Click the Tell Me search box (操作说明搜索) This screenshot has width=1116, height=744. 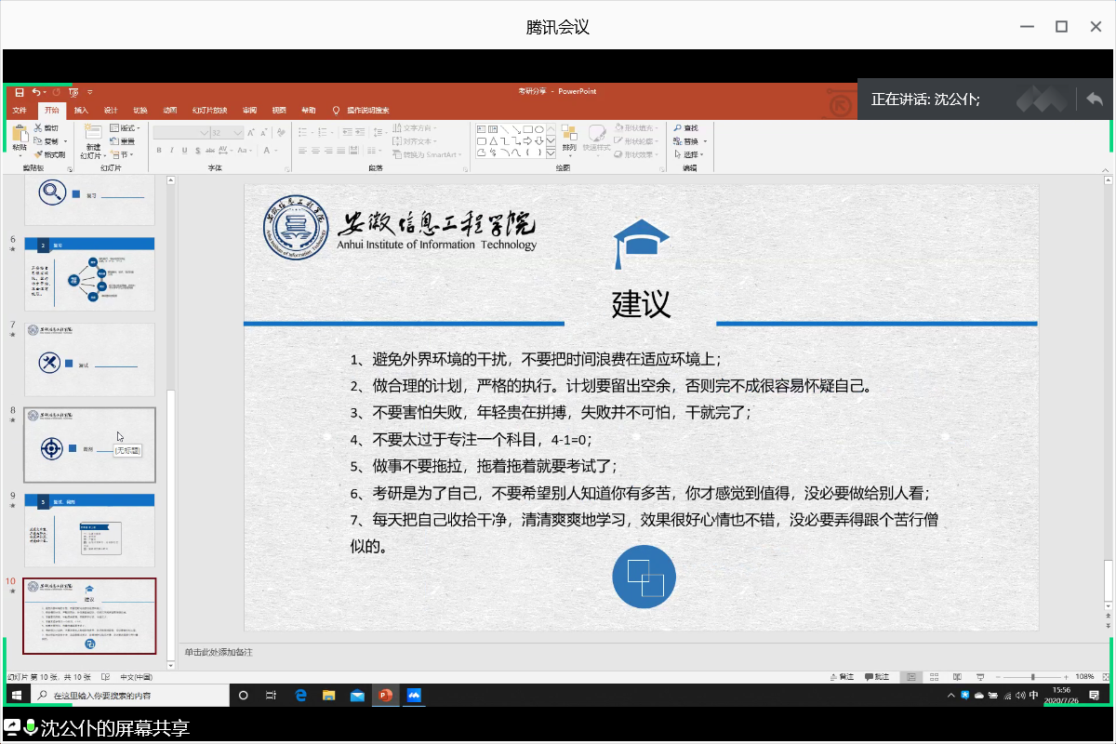pyautogui.click(x=368, y=110)
